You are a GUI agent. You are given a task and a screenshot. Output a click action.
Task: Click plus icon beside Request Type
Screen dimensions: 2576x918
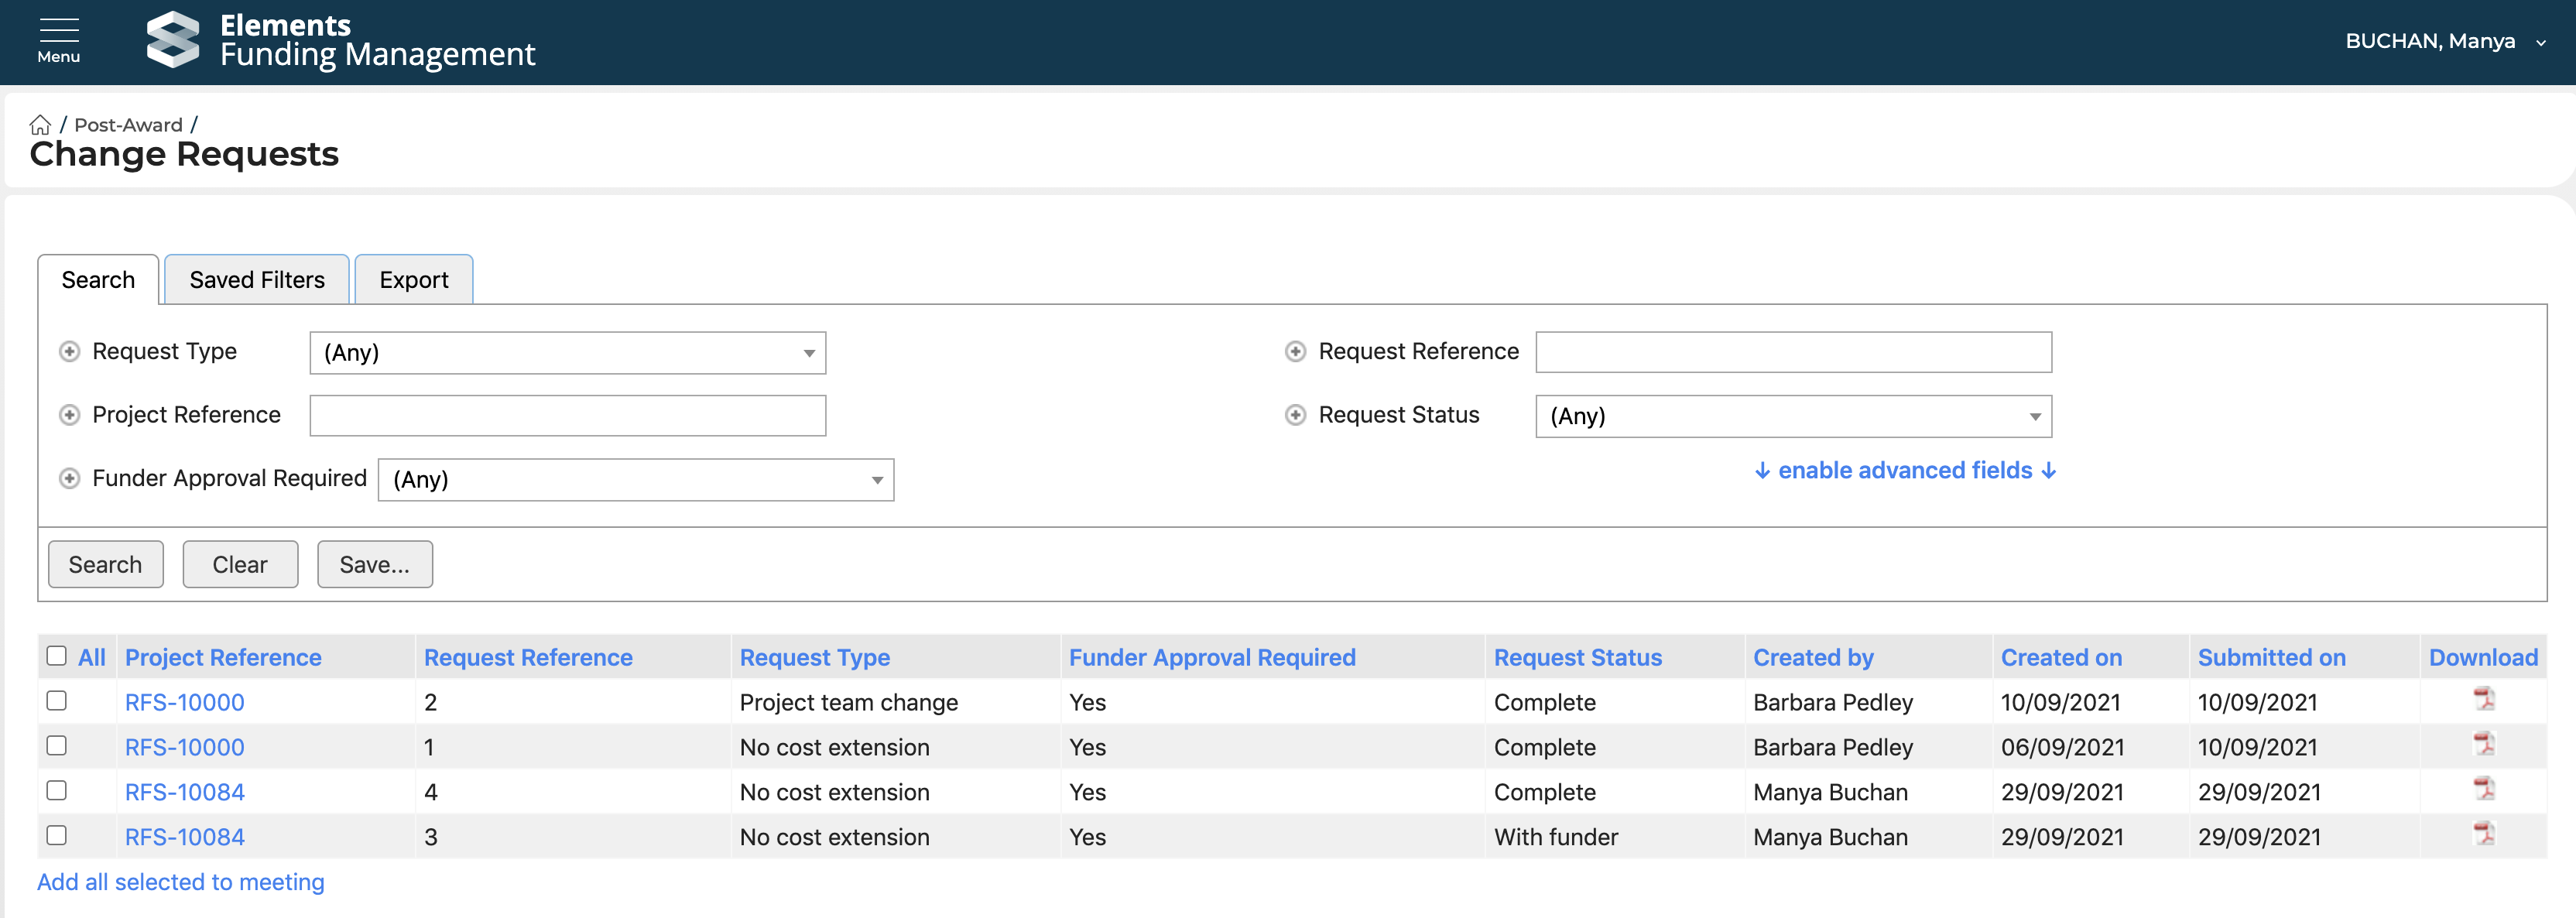coord(69,352)
